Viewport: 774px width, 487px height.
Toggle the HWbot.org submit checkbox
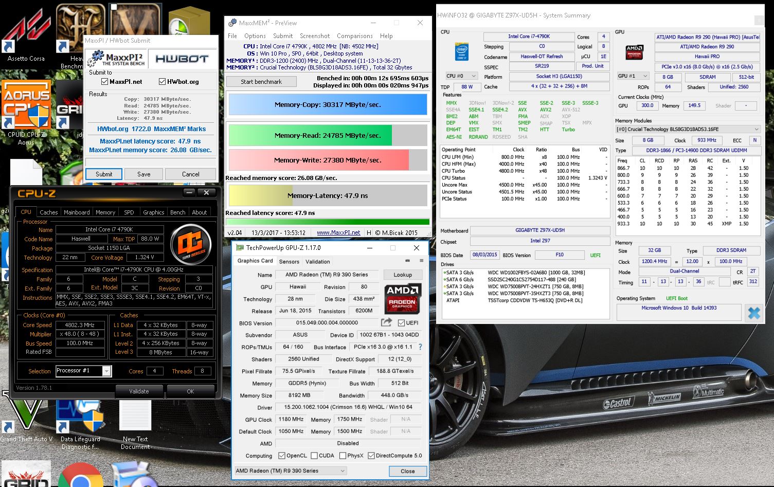[x=163, y=82]
